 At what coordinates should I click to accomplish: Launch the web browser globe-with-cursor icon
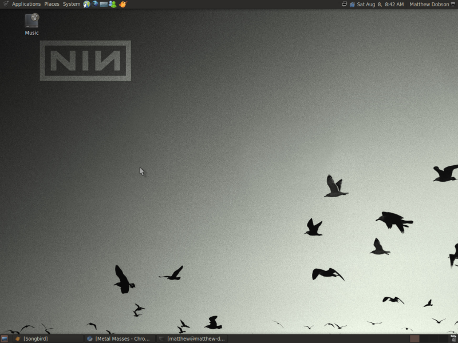(x=87, y=4)
